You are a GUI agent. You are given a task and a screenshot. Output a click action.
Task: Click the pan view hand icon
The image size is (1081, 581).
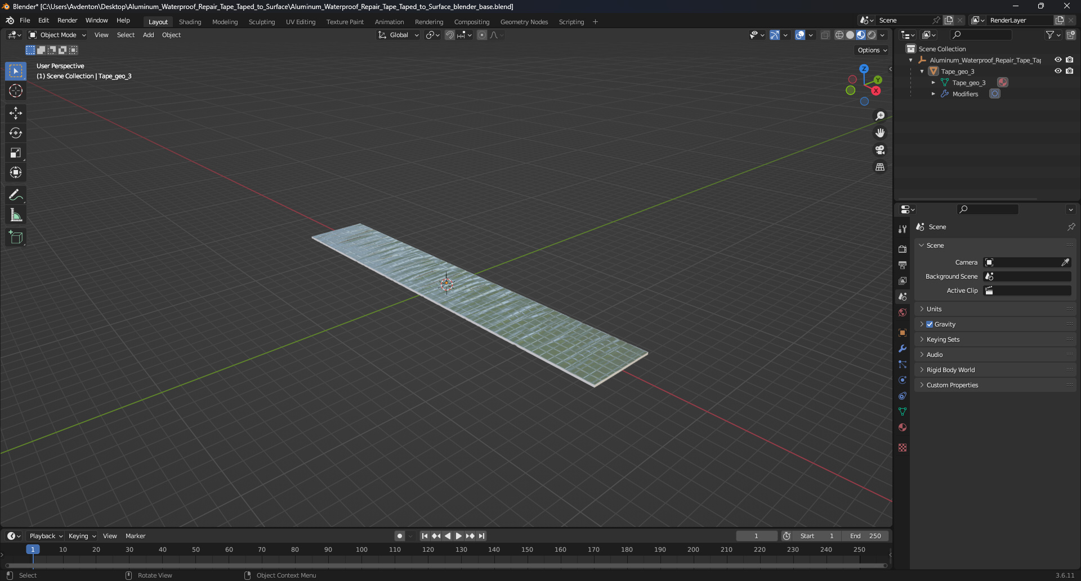[x=880, y=133]
